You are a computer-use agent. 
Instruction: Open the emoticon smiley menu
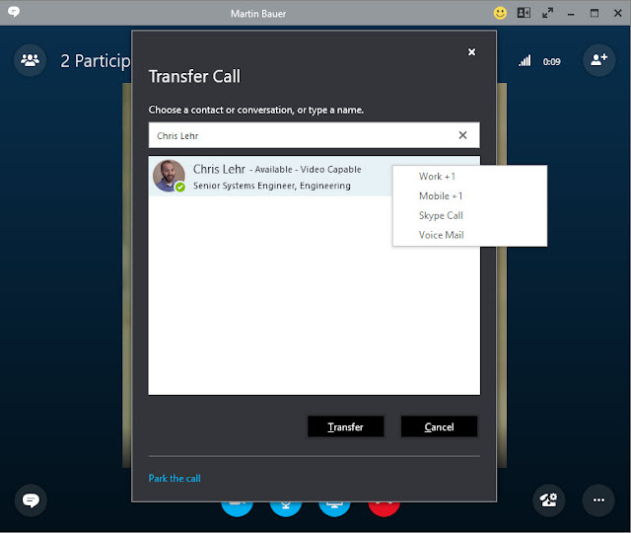(500, 13)
